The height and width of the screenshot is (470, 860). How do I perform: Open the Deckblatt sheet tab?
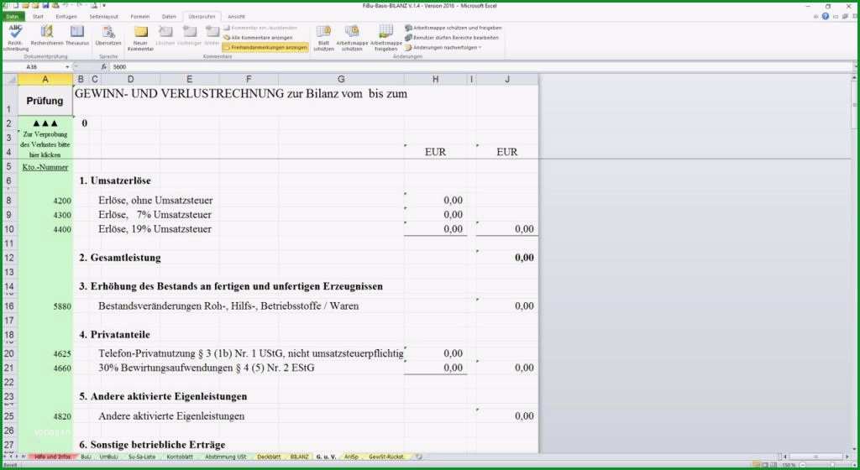point(269,457)
